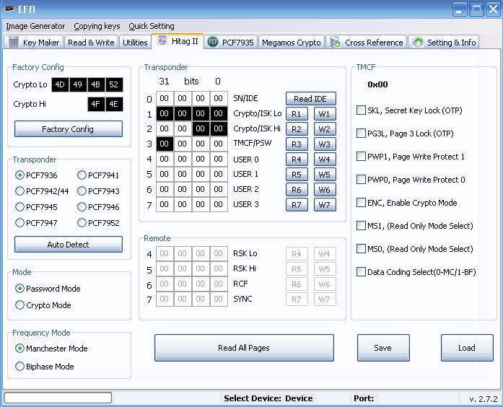Click the Setting & Info gear icon
This screenshot has width=503, height=407.
(417, 43)
